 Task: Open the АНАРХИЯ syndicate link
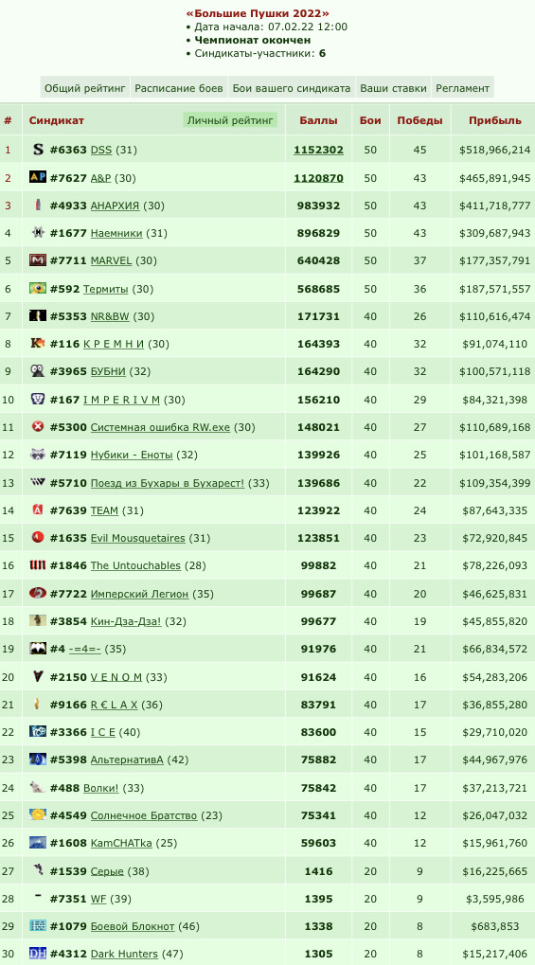(x=115, y=206)
